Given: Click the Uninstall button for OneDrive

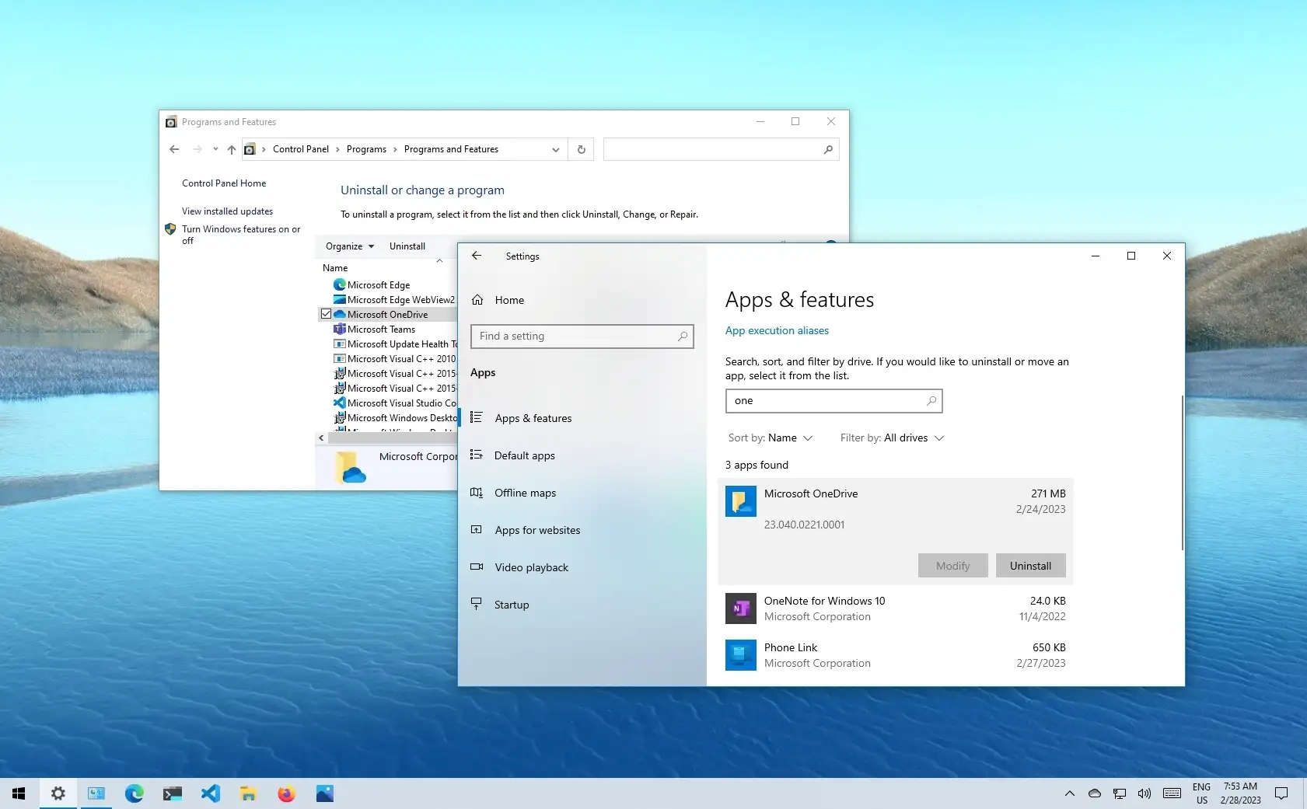Looking at the screenshot, I should click(1030, 566).
